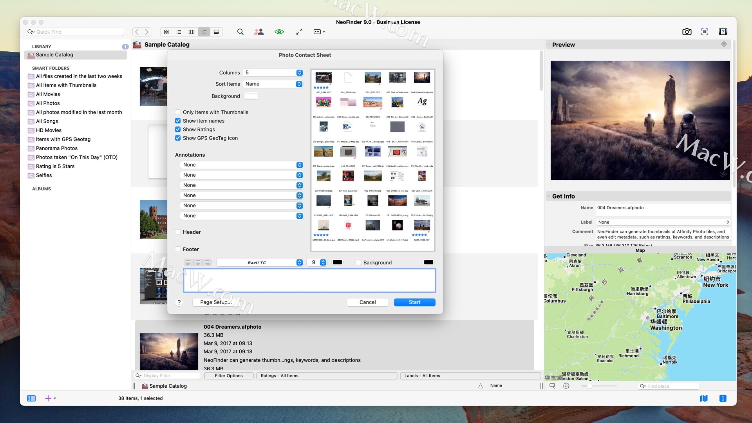Image resolution: width=752 pixels, height=423 pixels.
Task: Click the filmstrip inspector icon top right
Action: coord(723,32)
